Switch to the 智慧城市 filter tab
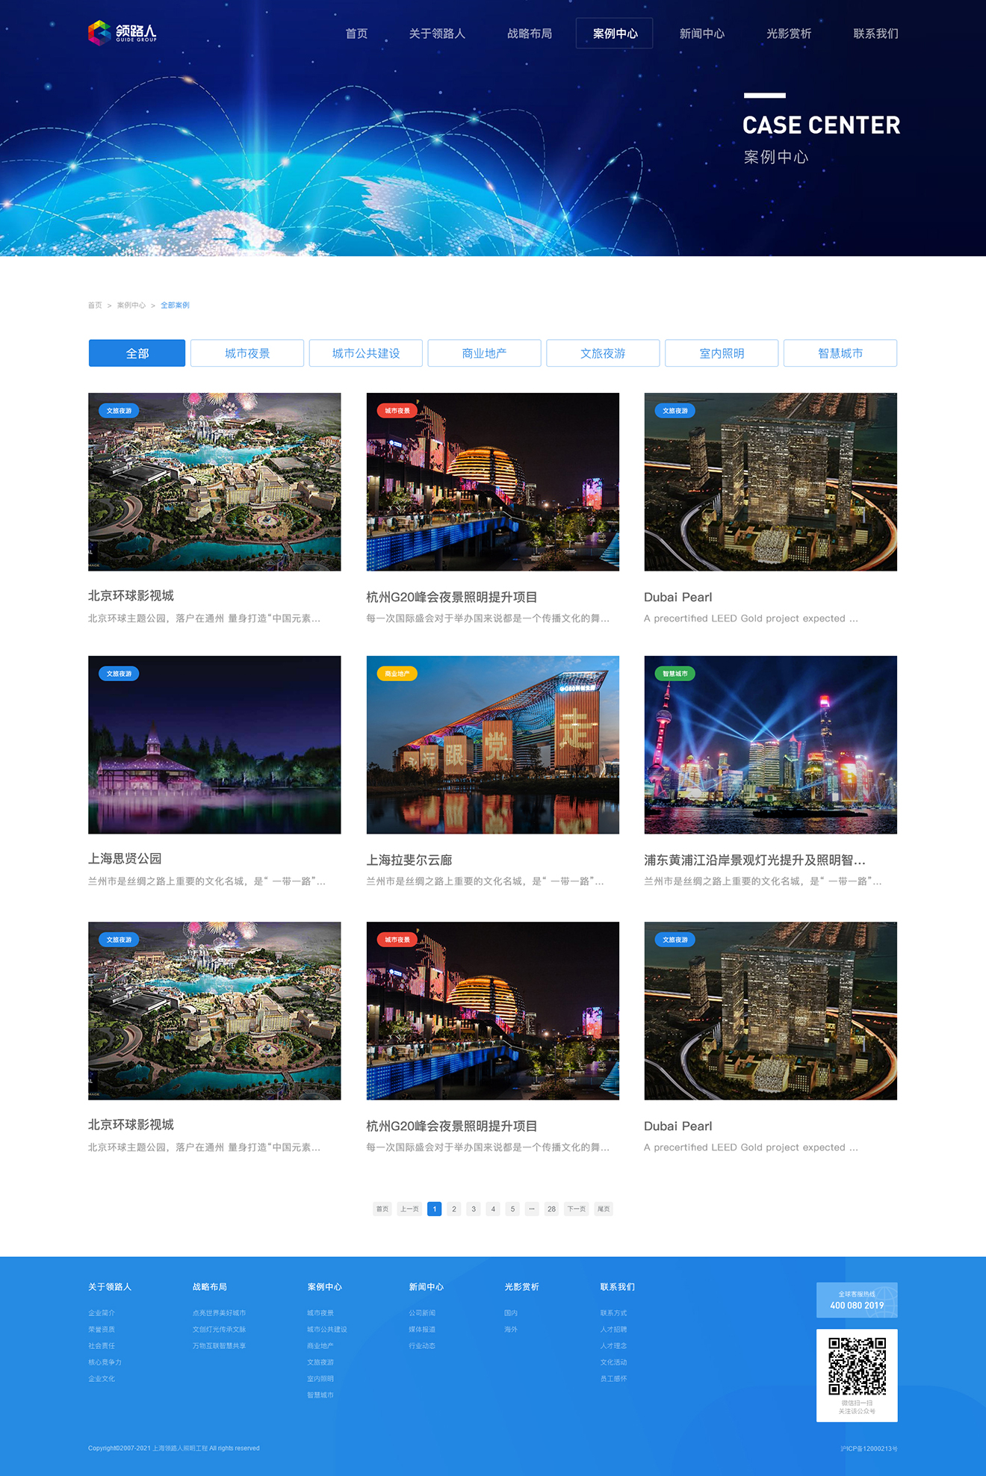Viewport: 986px width, 1476px height. pos(840,353)
